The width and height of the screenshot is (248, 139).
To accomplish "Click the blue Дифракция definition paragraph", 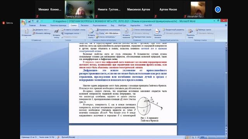I will (123, 75).
